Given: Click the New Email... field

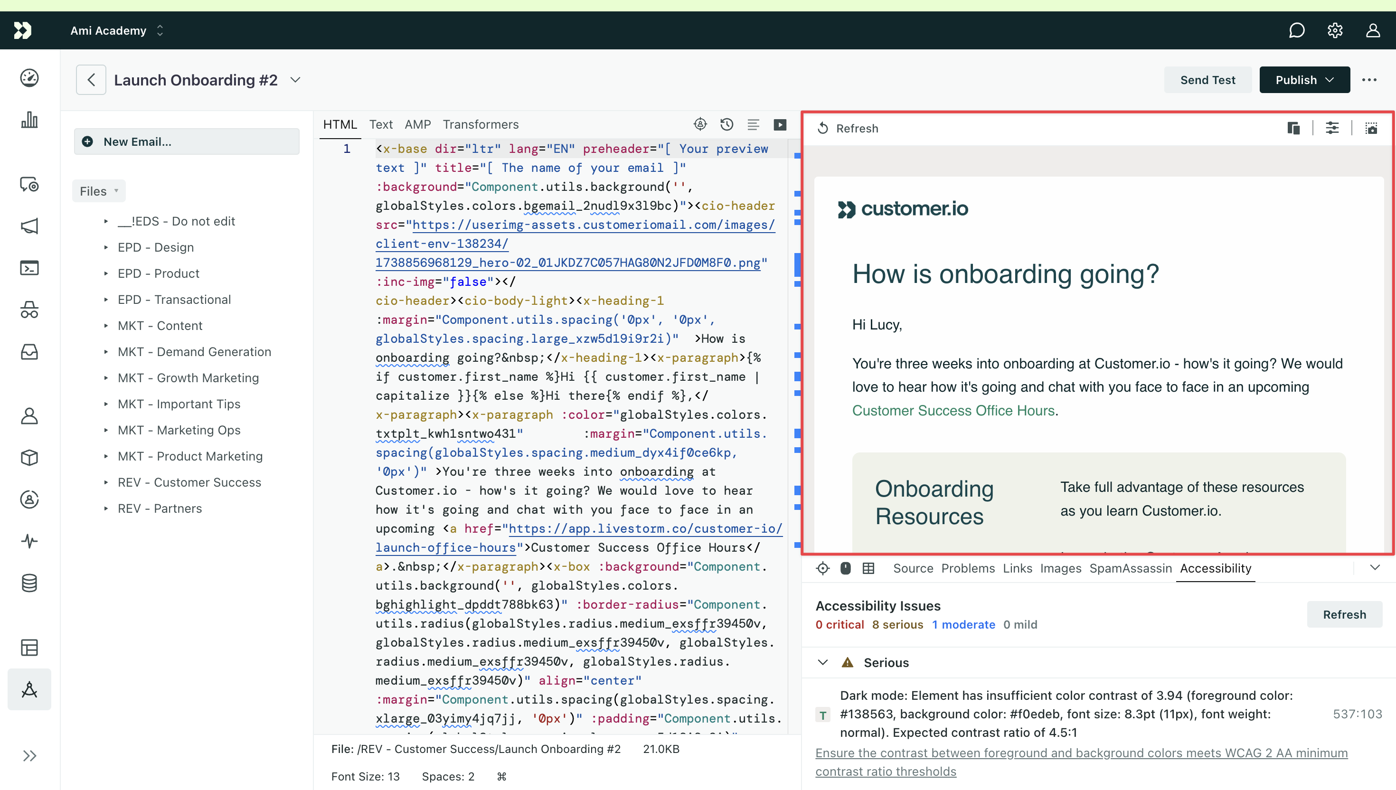Looking at the screenshot, I should point(187,141).
